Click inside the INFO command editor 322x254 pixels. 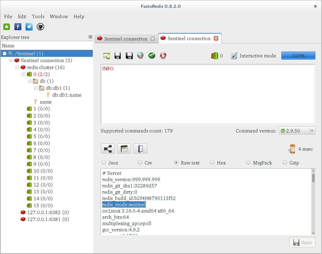(x=208, y=95)
